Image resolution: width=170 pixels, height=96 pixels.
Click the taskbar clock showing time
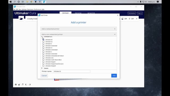[x=151, y=2]
